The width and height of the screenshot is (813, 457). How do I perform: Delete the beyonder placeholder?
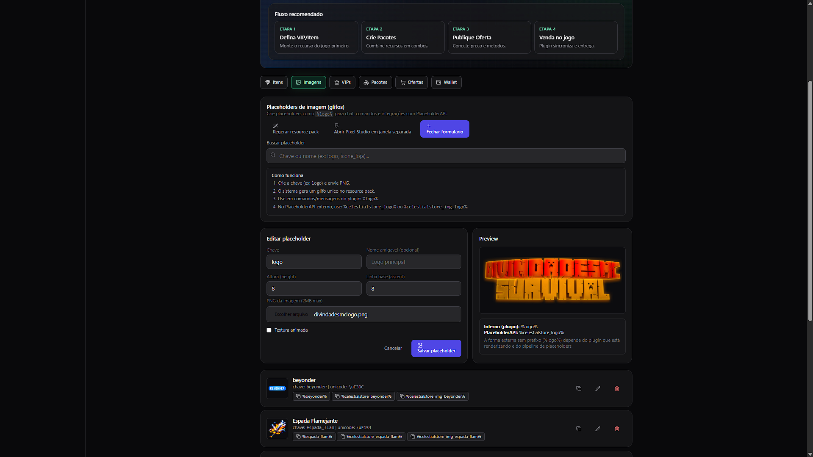616,388
